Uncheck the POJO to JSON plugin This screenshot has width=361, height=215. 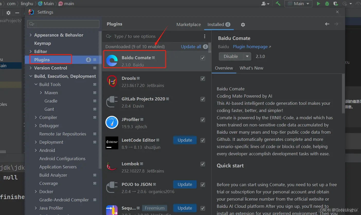coord(203,185)
